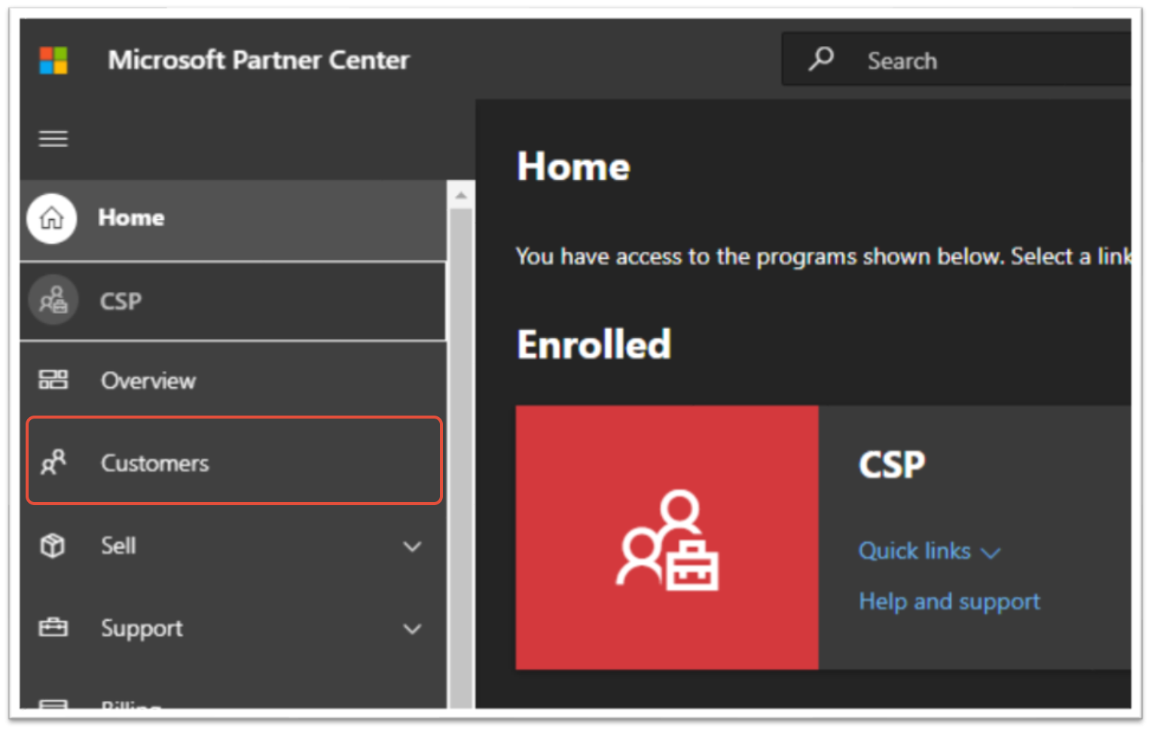
Task: Click the CSP sidebar icon
Action: click(x=53, y=300)
